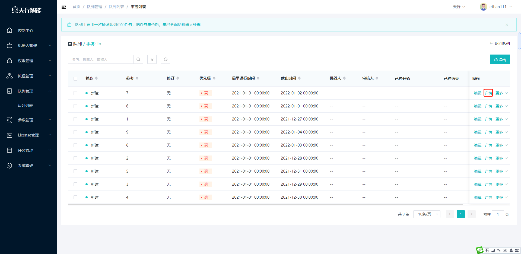Go to 队列列表 breadcrumb
This screenshot has height=254, width=521.
coord(116,7)
